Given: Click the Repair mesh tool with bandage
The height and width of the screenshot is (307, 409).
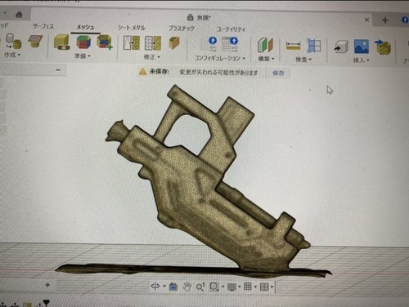Looking at the screenshot, I should click(62, 42).
